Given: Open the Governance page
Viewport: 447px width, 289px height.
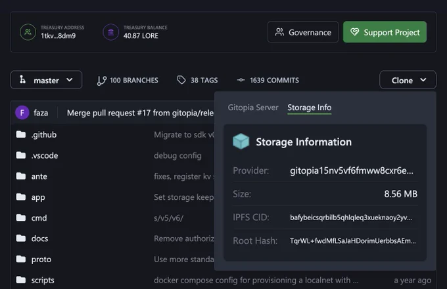Looking at the screenshot, I should coord(303,32).
